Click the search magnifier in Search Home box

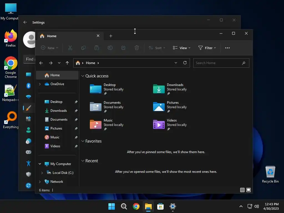[x=244, y=63]
